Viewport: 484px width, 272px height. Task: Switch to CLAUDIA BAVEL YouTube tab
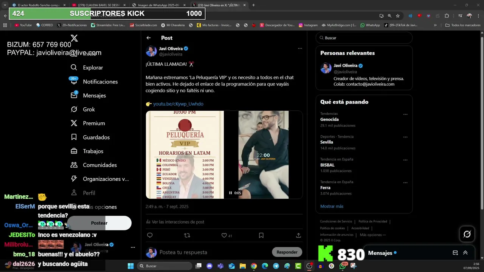98,5
